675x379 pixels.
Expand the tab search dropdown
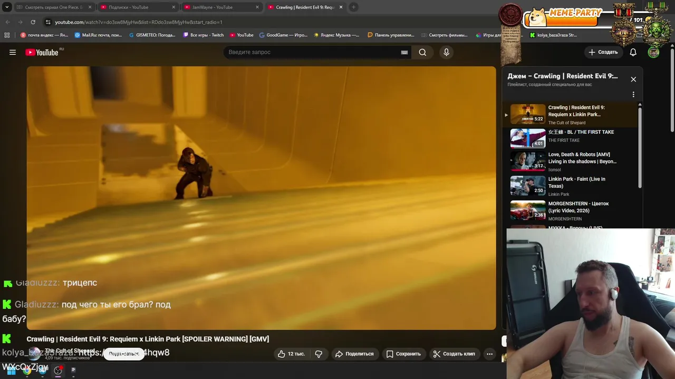[7, 7]
